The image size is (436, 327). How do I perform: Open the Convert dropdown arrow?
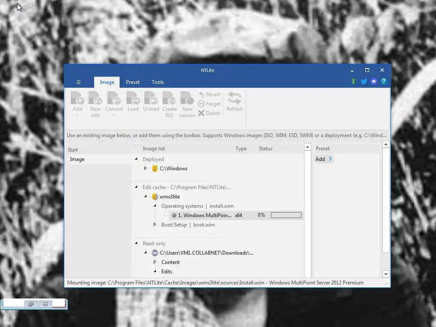tap(114, 115)
